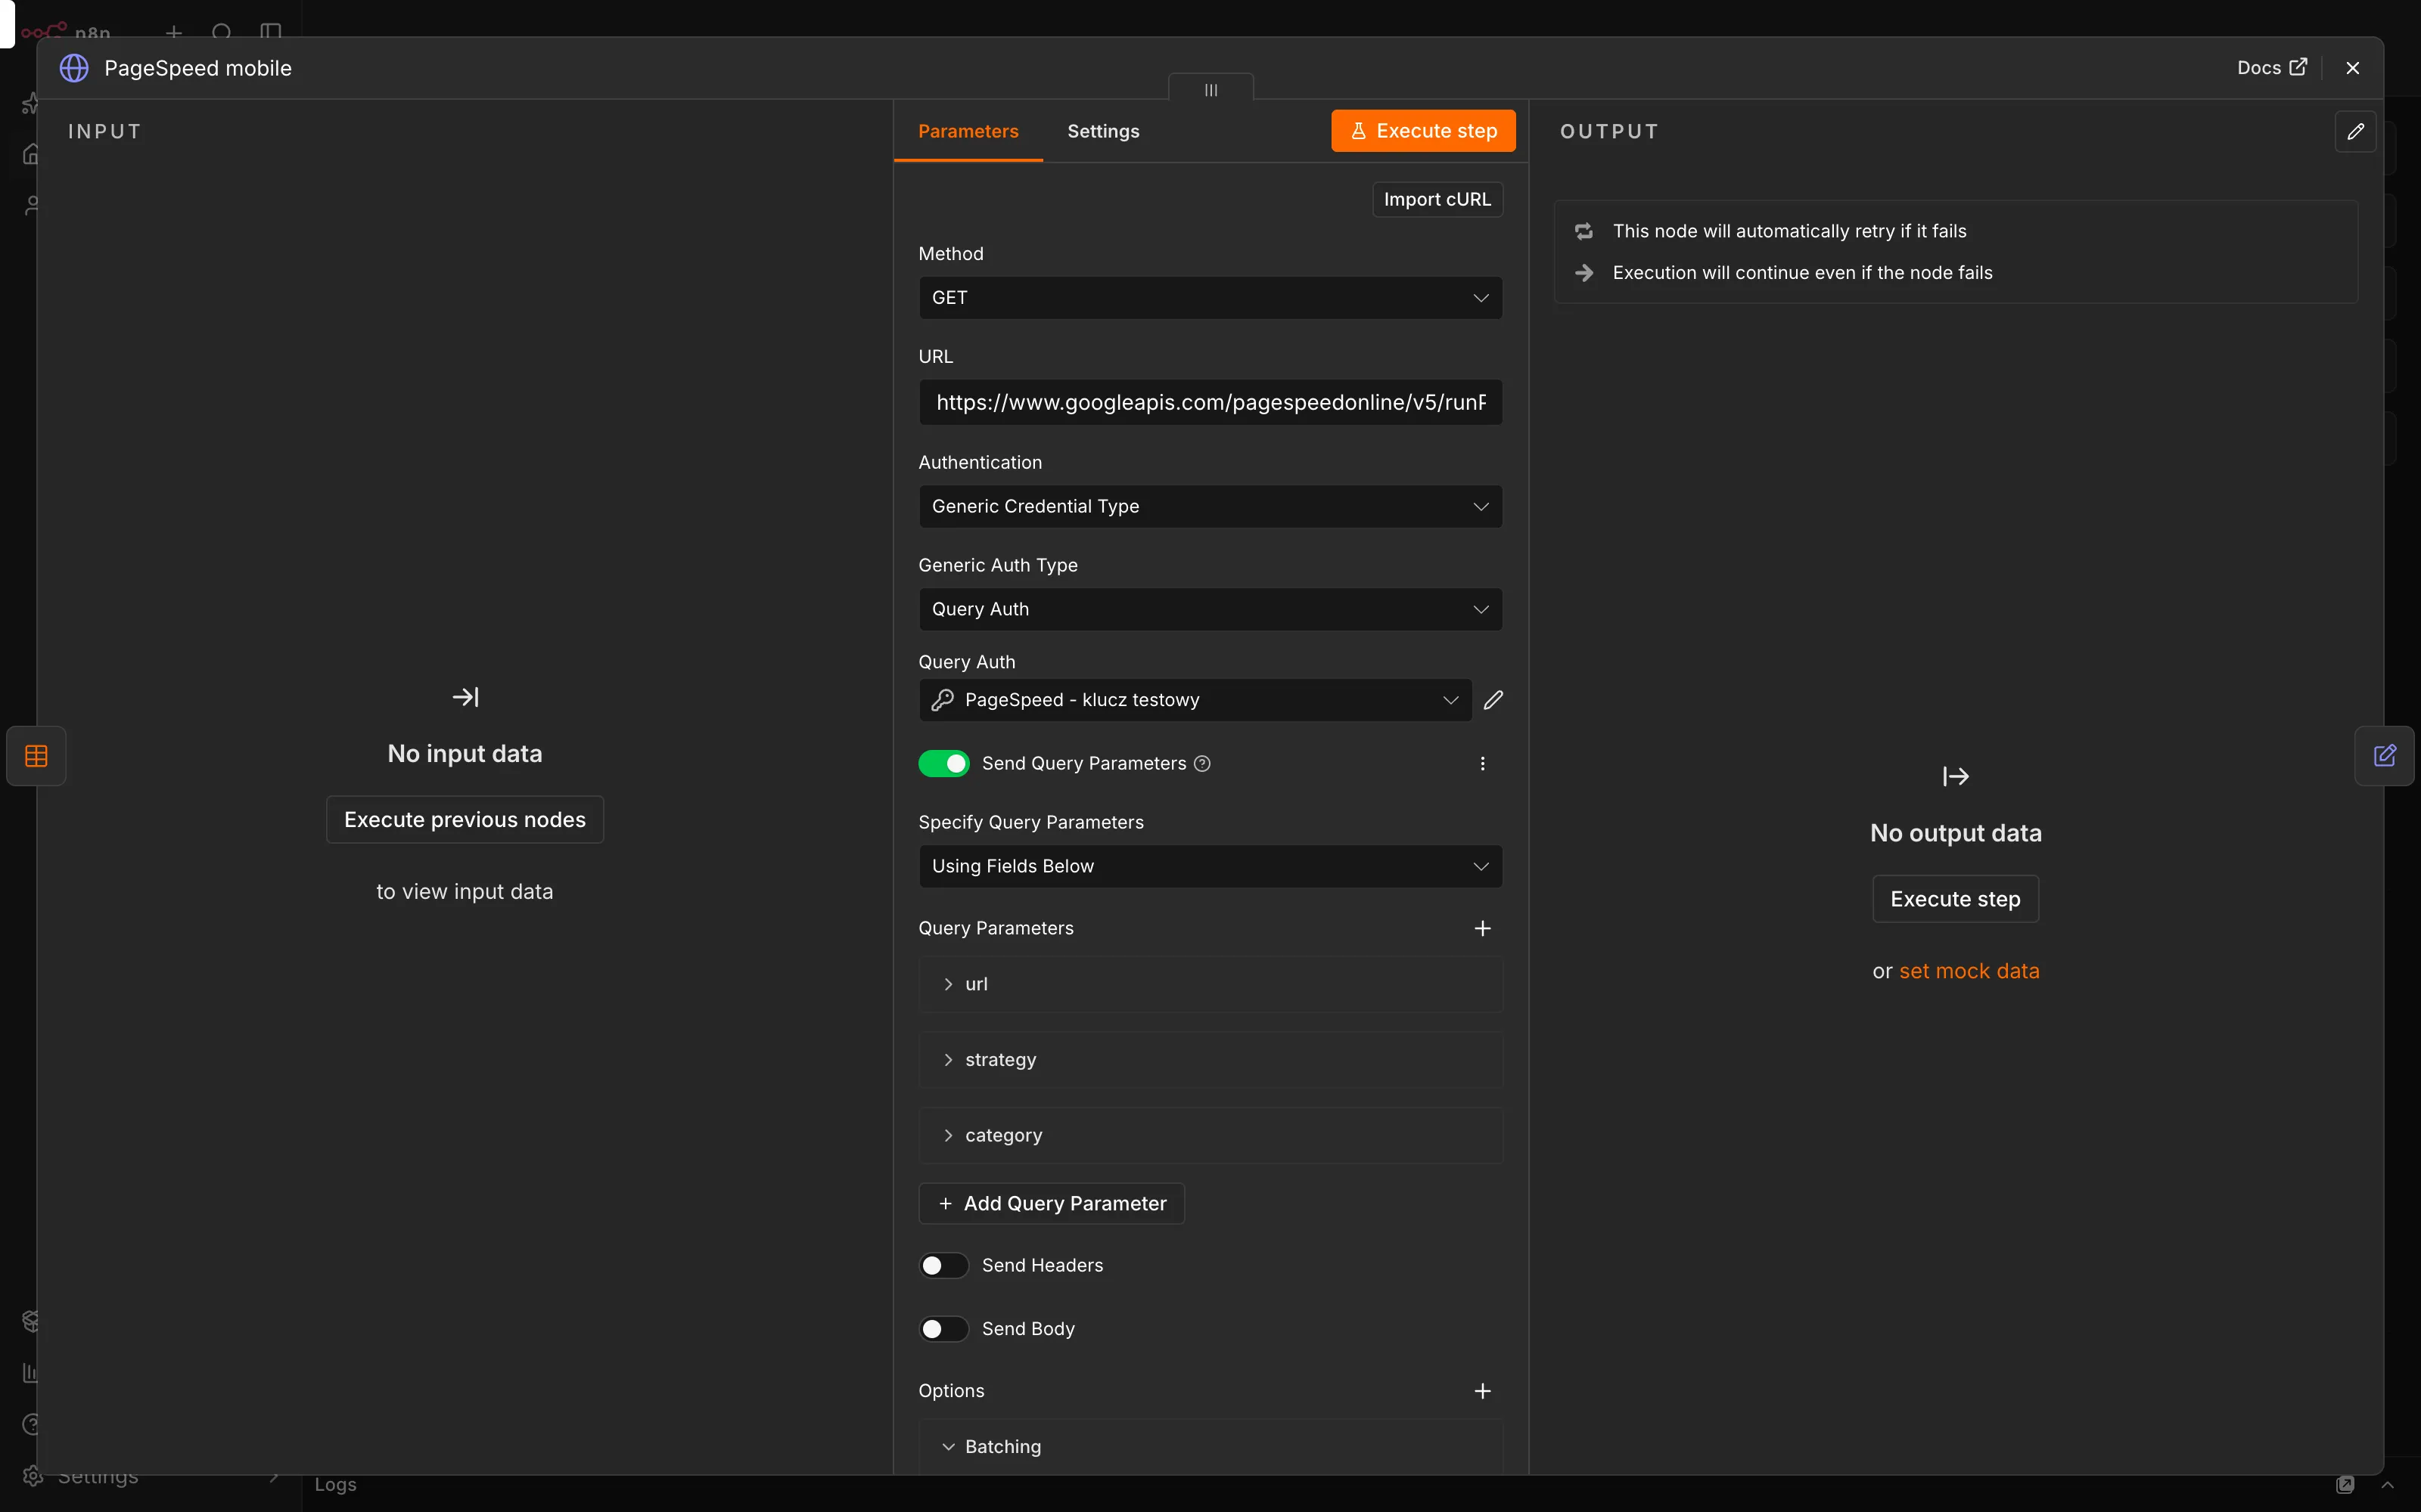
Task: Click the Logs label at the bottom
Action: coord(335,1485)
